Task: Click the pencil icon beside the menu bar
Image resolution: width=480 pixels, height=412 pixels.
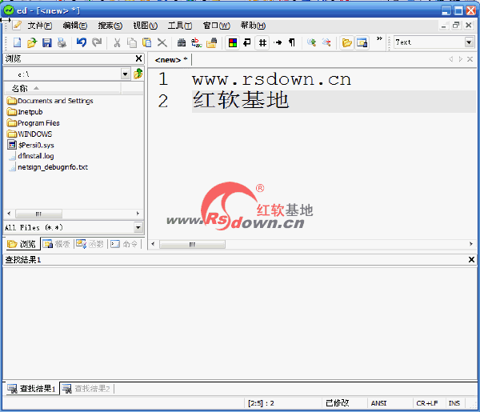Action: pos(17,26)
